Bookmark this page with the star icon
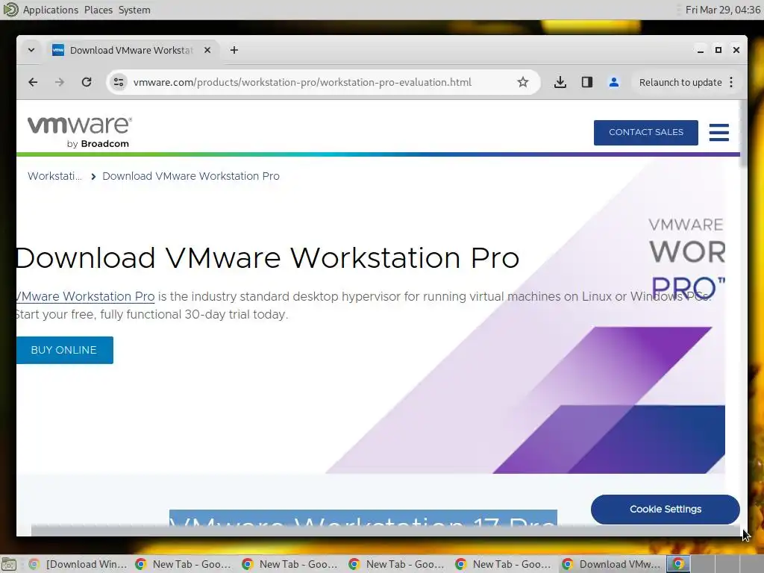Image resolution: width=764 pixels, height=573 pixels. point(523,82)
